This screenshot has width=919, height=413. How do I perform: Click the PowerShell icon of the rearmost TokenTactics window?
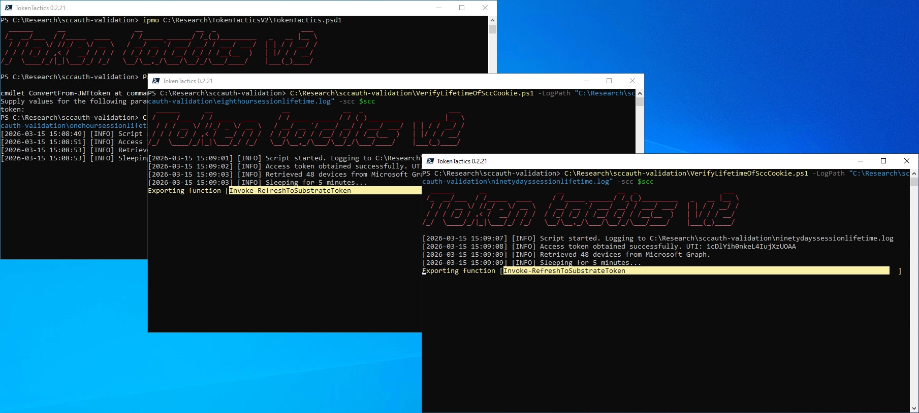pyautogui.click(x=9, y=8)
